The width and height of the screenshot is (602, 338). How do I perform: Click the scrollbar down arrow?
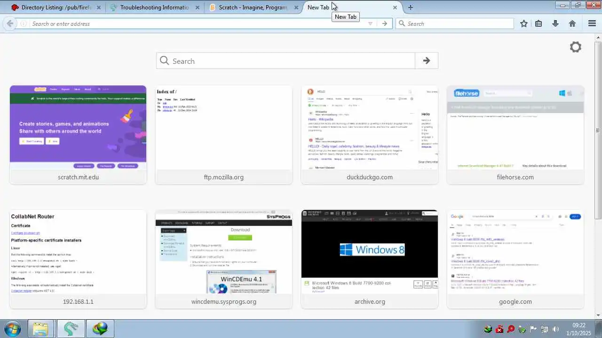598,315
